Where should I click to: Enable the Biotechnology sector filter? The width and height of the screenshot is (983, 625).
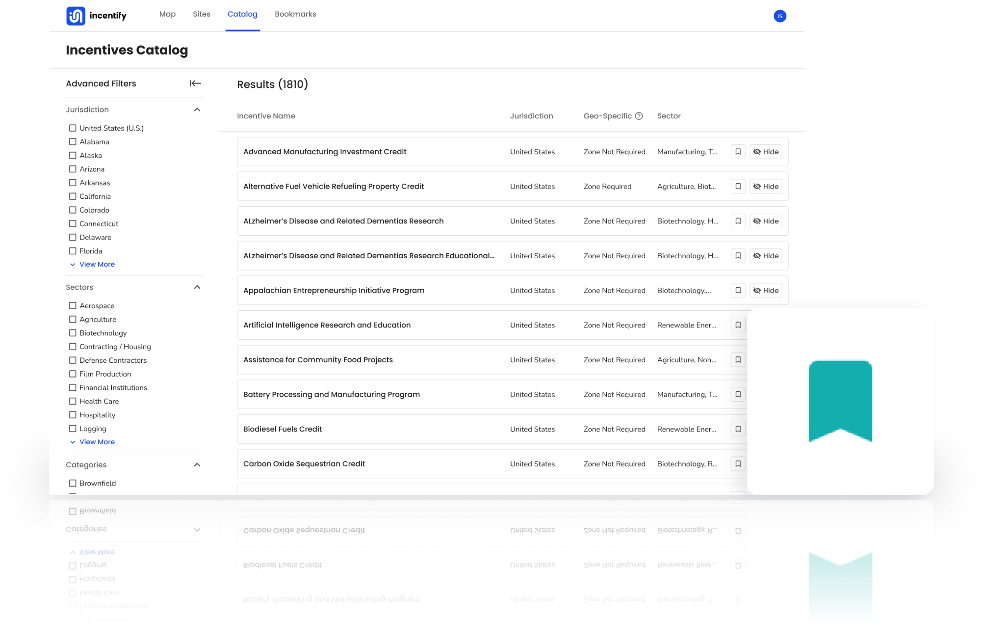73,333
